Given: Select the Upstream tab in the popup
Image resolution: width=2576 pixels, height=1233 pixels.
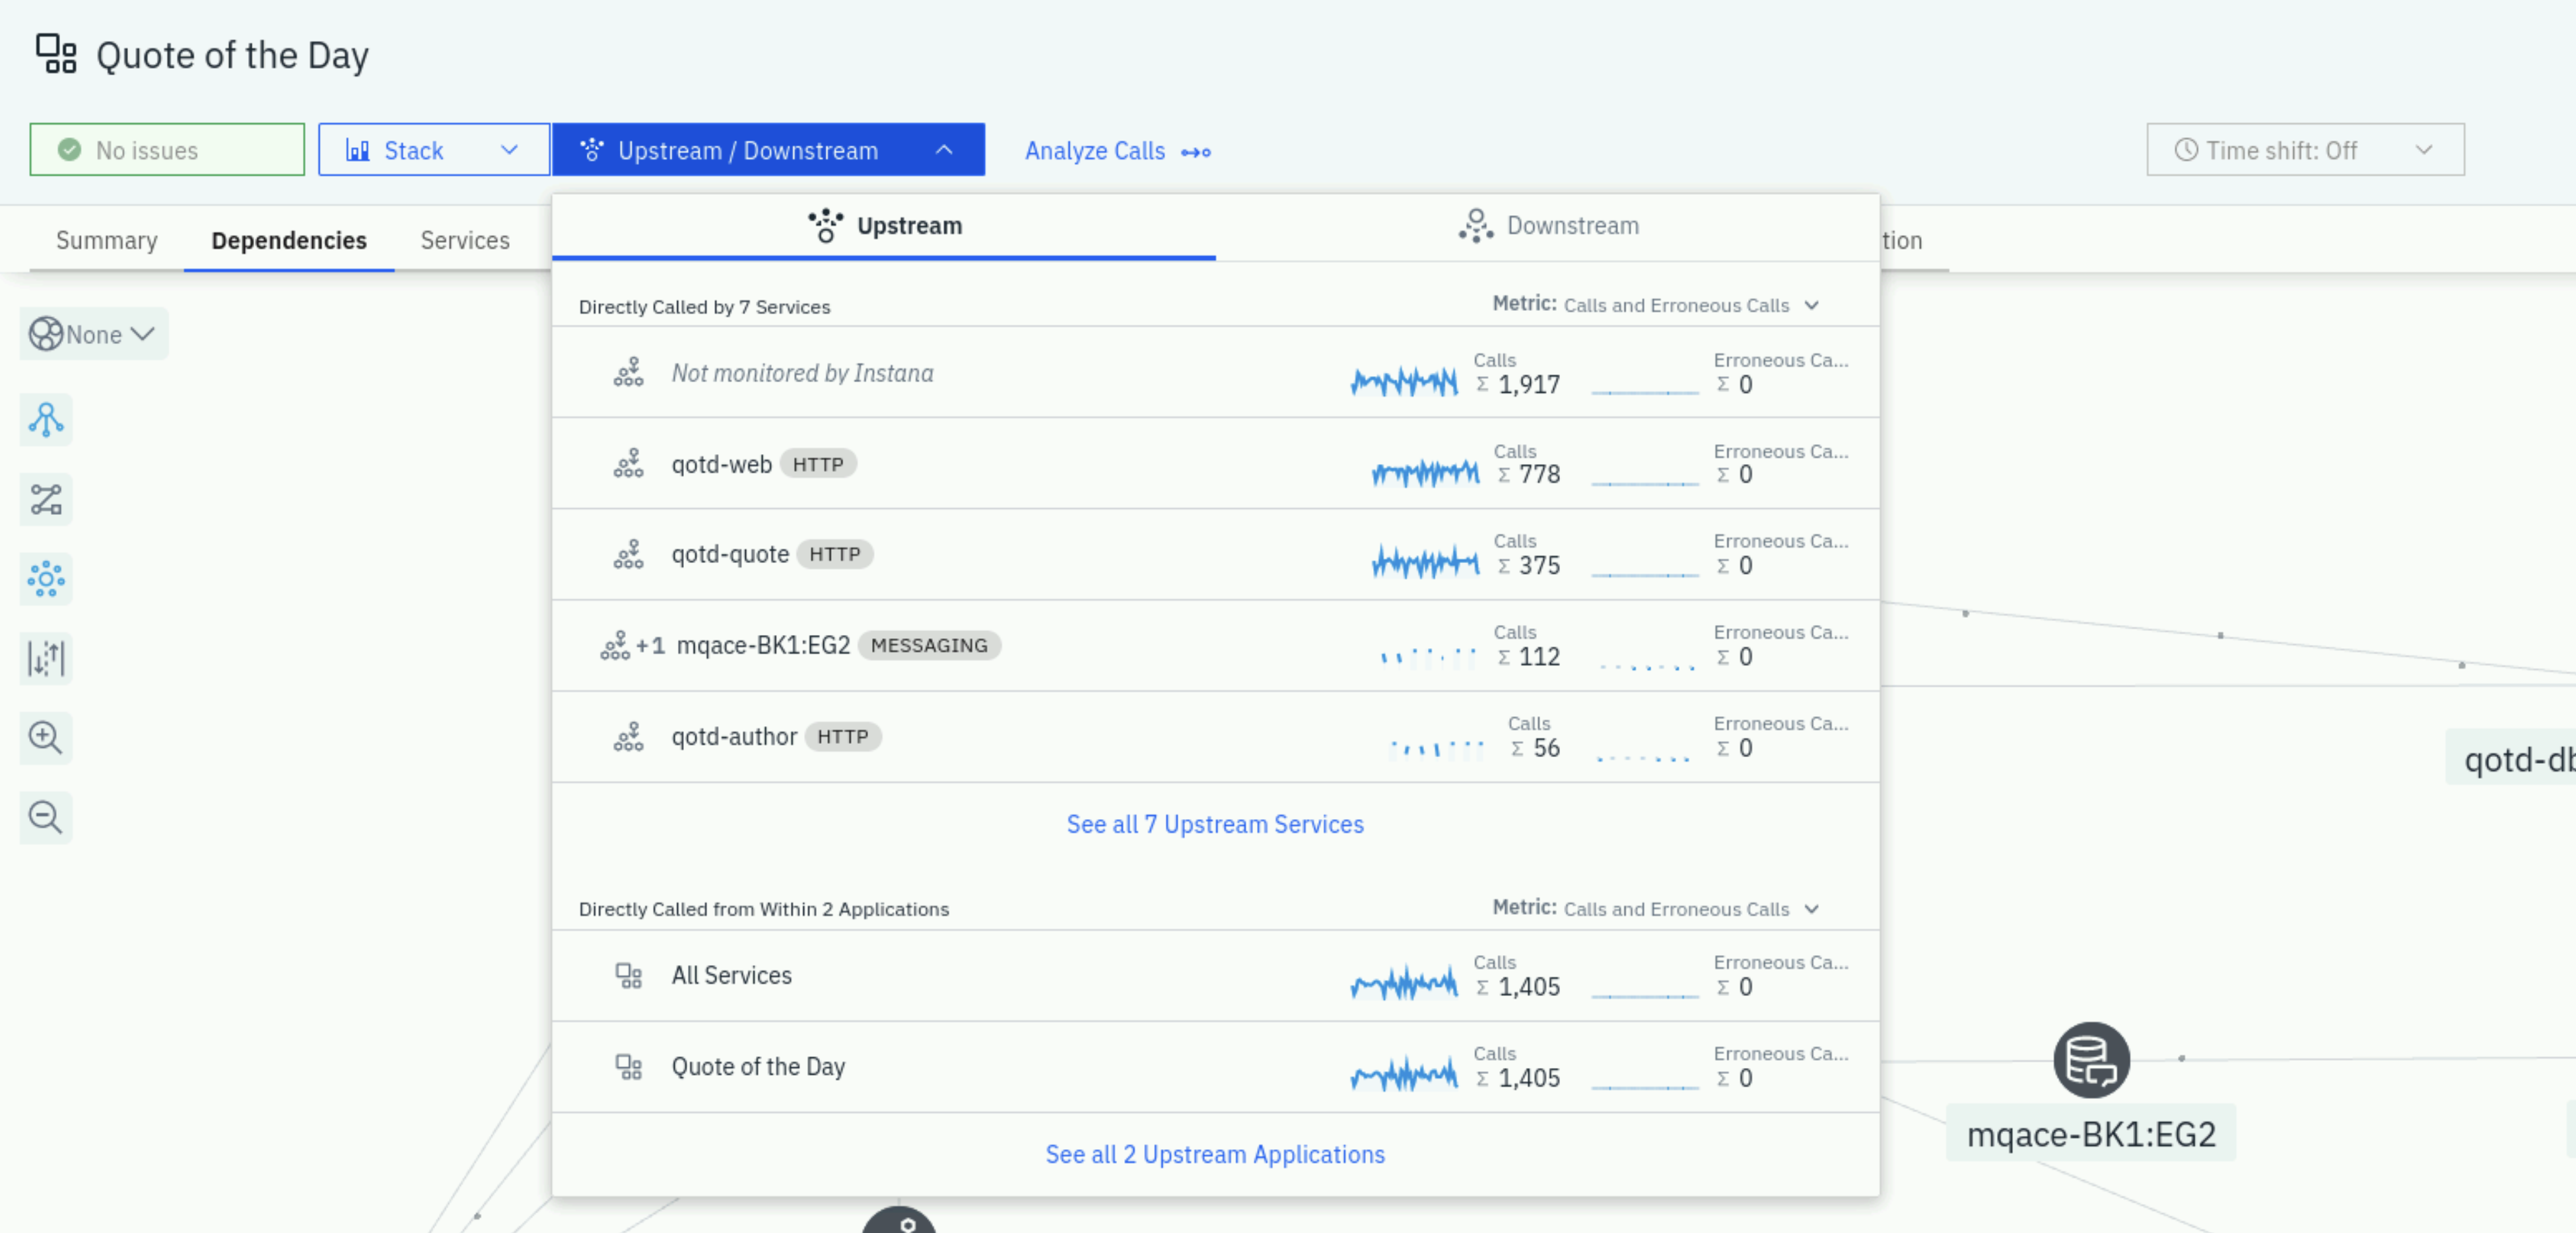Looking at the screenshot, I should 884,226.
